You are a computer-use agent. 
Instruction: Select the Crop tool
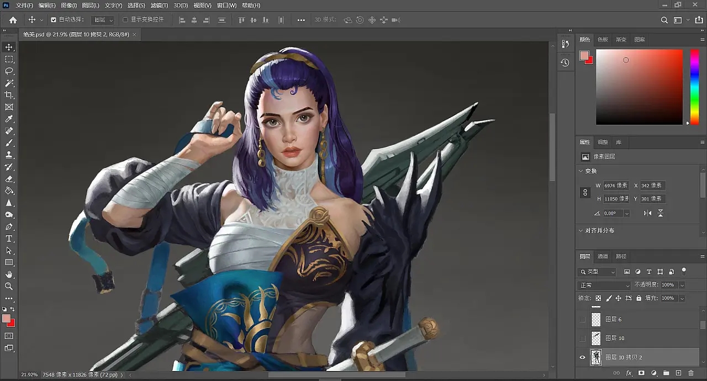(9, 95)
